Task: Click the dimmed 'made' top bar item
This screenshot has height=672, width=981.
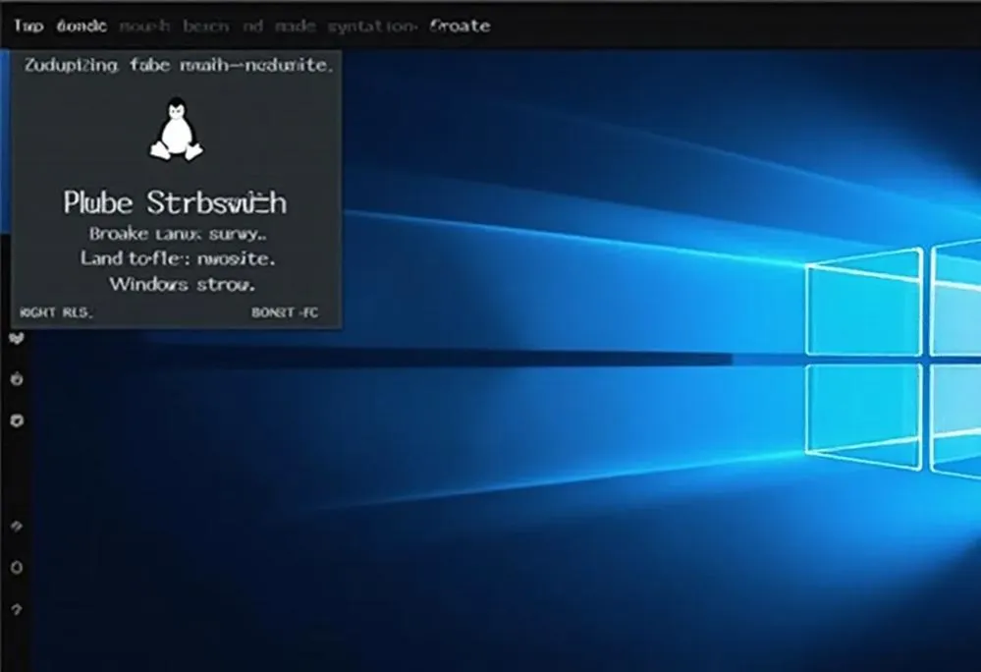Action: click(296, 27)
